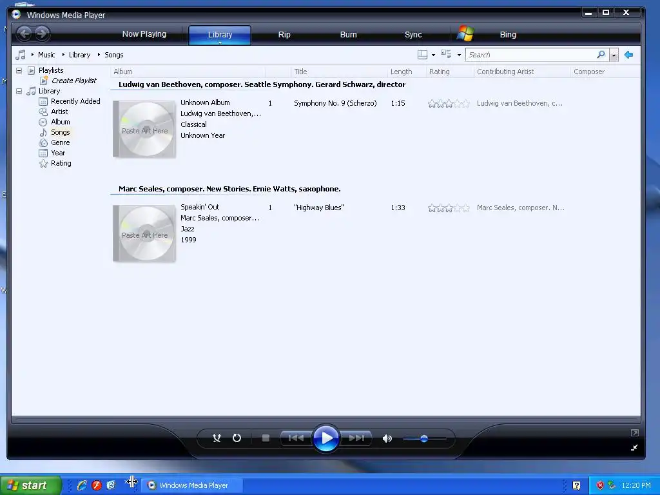This screenshot has height=495, width=660.
Task: Select Artist in the library tree
Action: pos(59,112)
